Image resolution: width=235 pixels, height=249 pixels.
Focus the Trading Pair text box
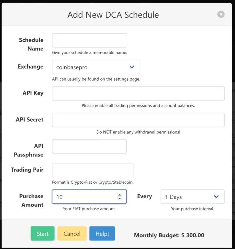pyautogui.click(x=93, y=170)
